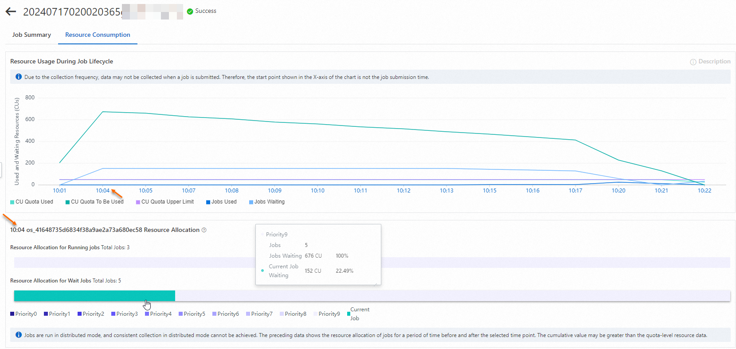
Task: Click the Priority9 heading in tooltip
Action: click(x=277, y=235)
